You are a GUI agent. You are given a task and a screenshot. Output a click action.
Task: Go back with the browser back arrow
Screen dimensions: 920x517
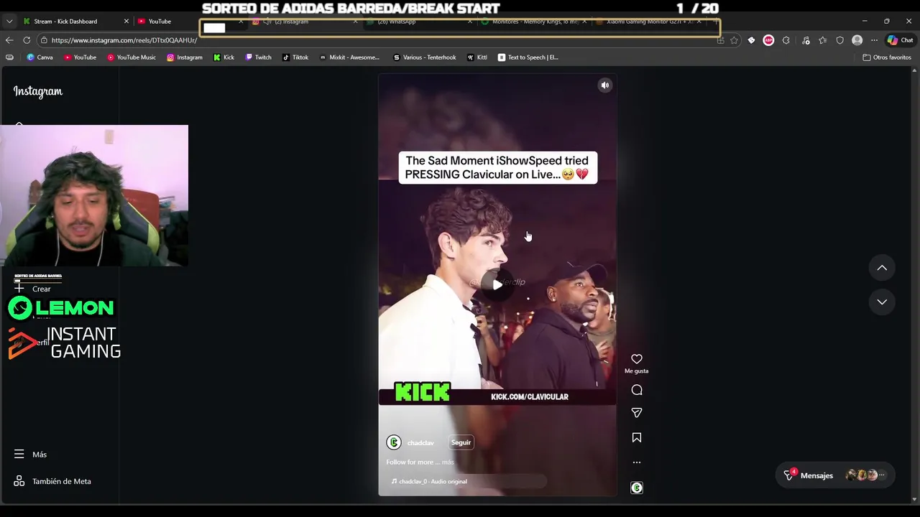[x=9, y=40]
